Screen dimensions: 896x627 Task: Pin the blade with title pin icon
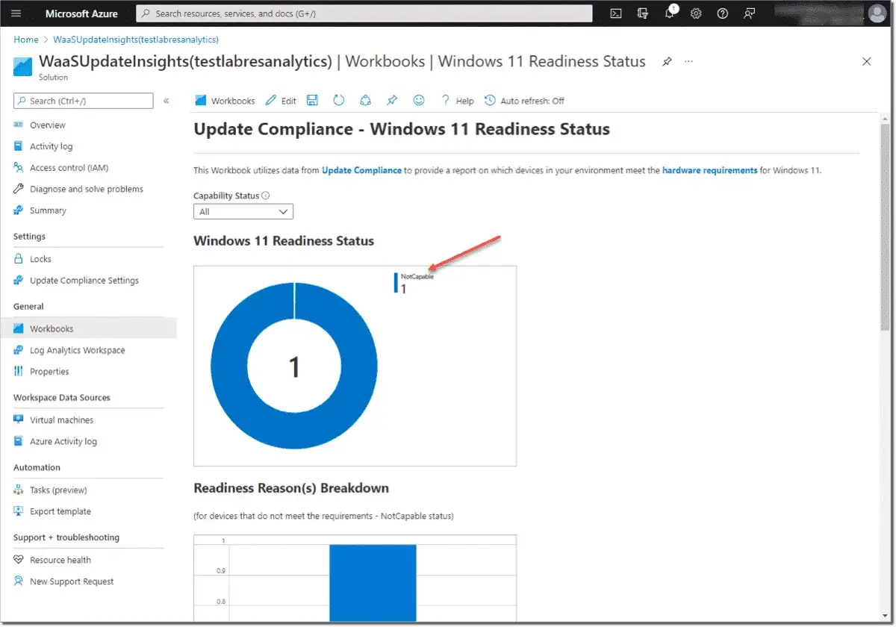pos(667,62)
